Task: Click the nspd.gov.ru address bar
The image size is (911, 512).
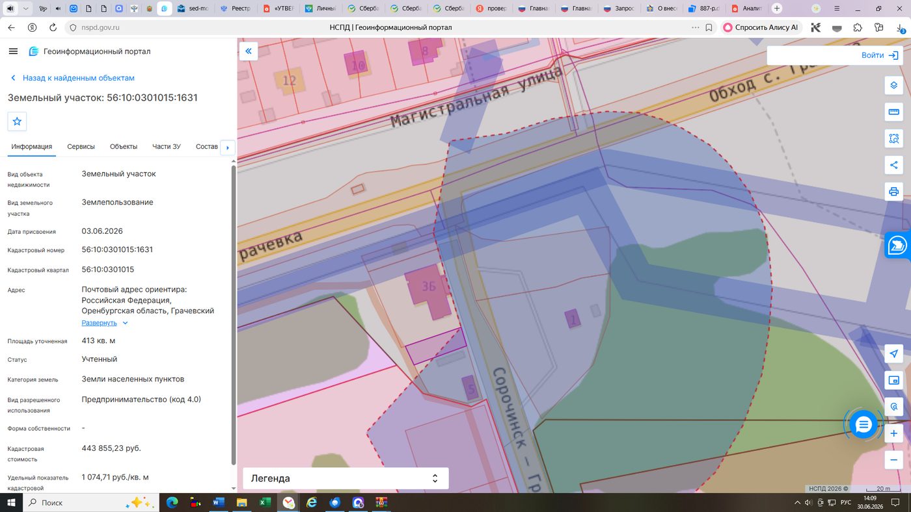Action: point(100,28)
